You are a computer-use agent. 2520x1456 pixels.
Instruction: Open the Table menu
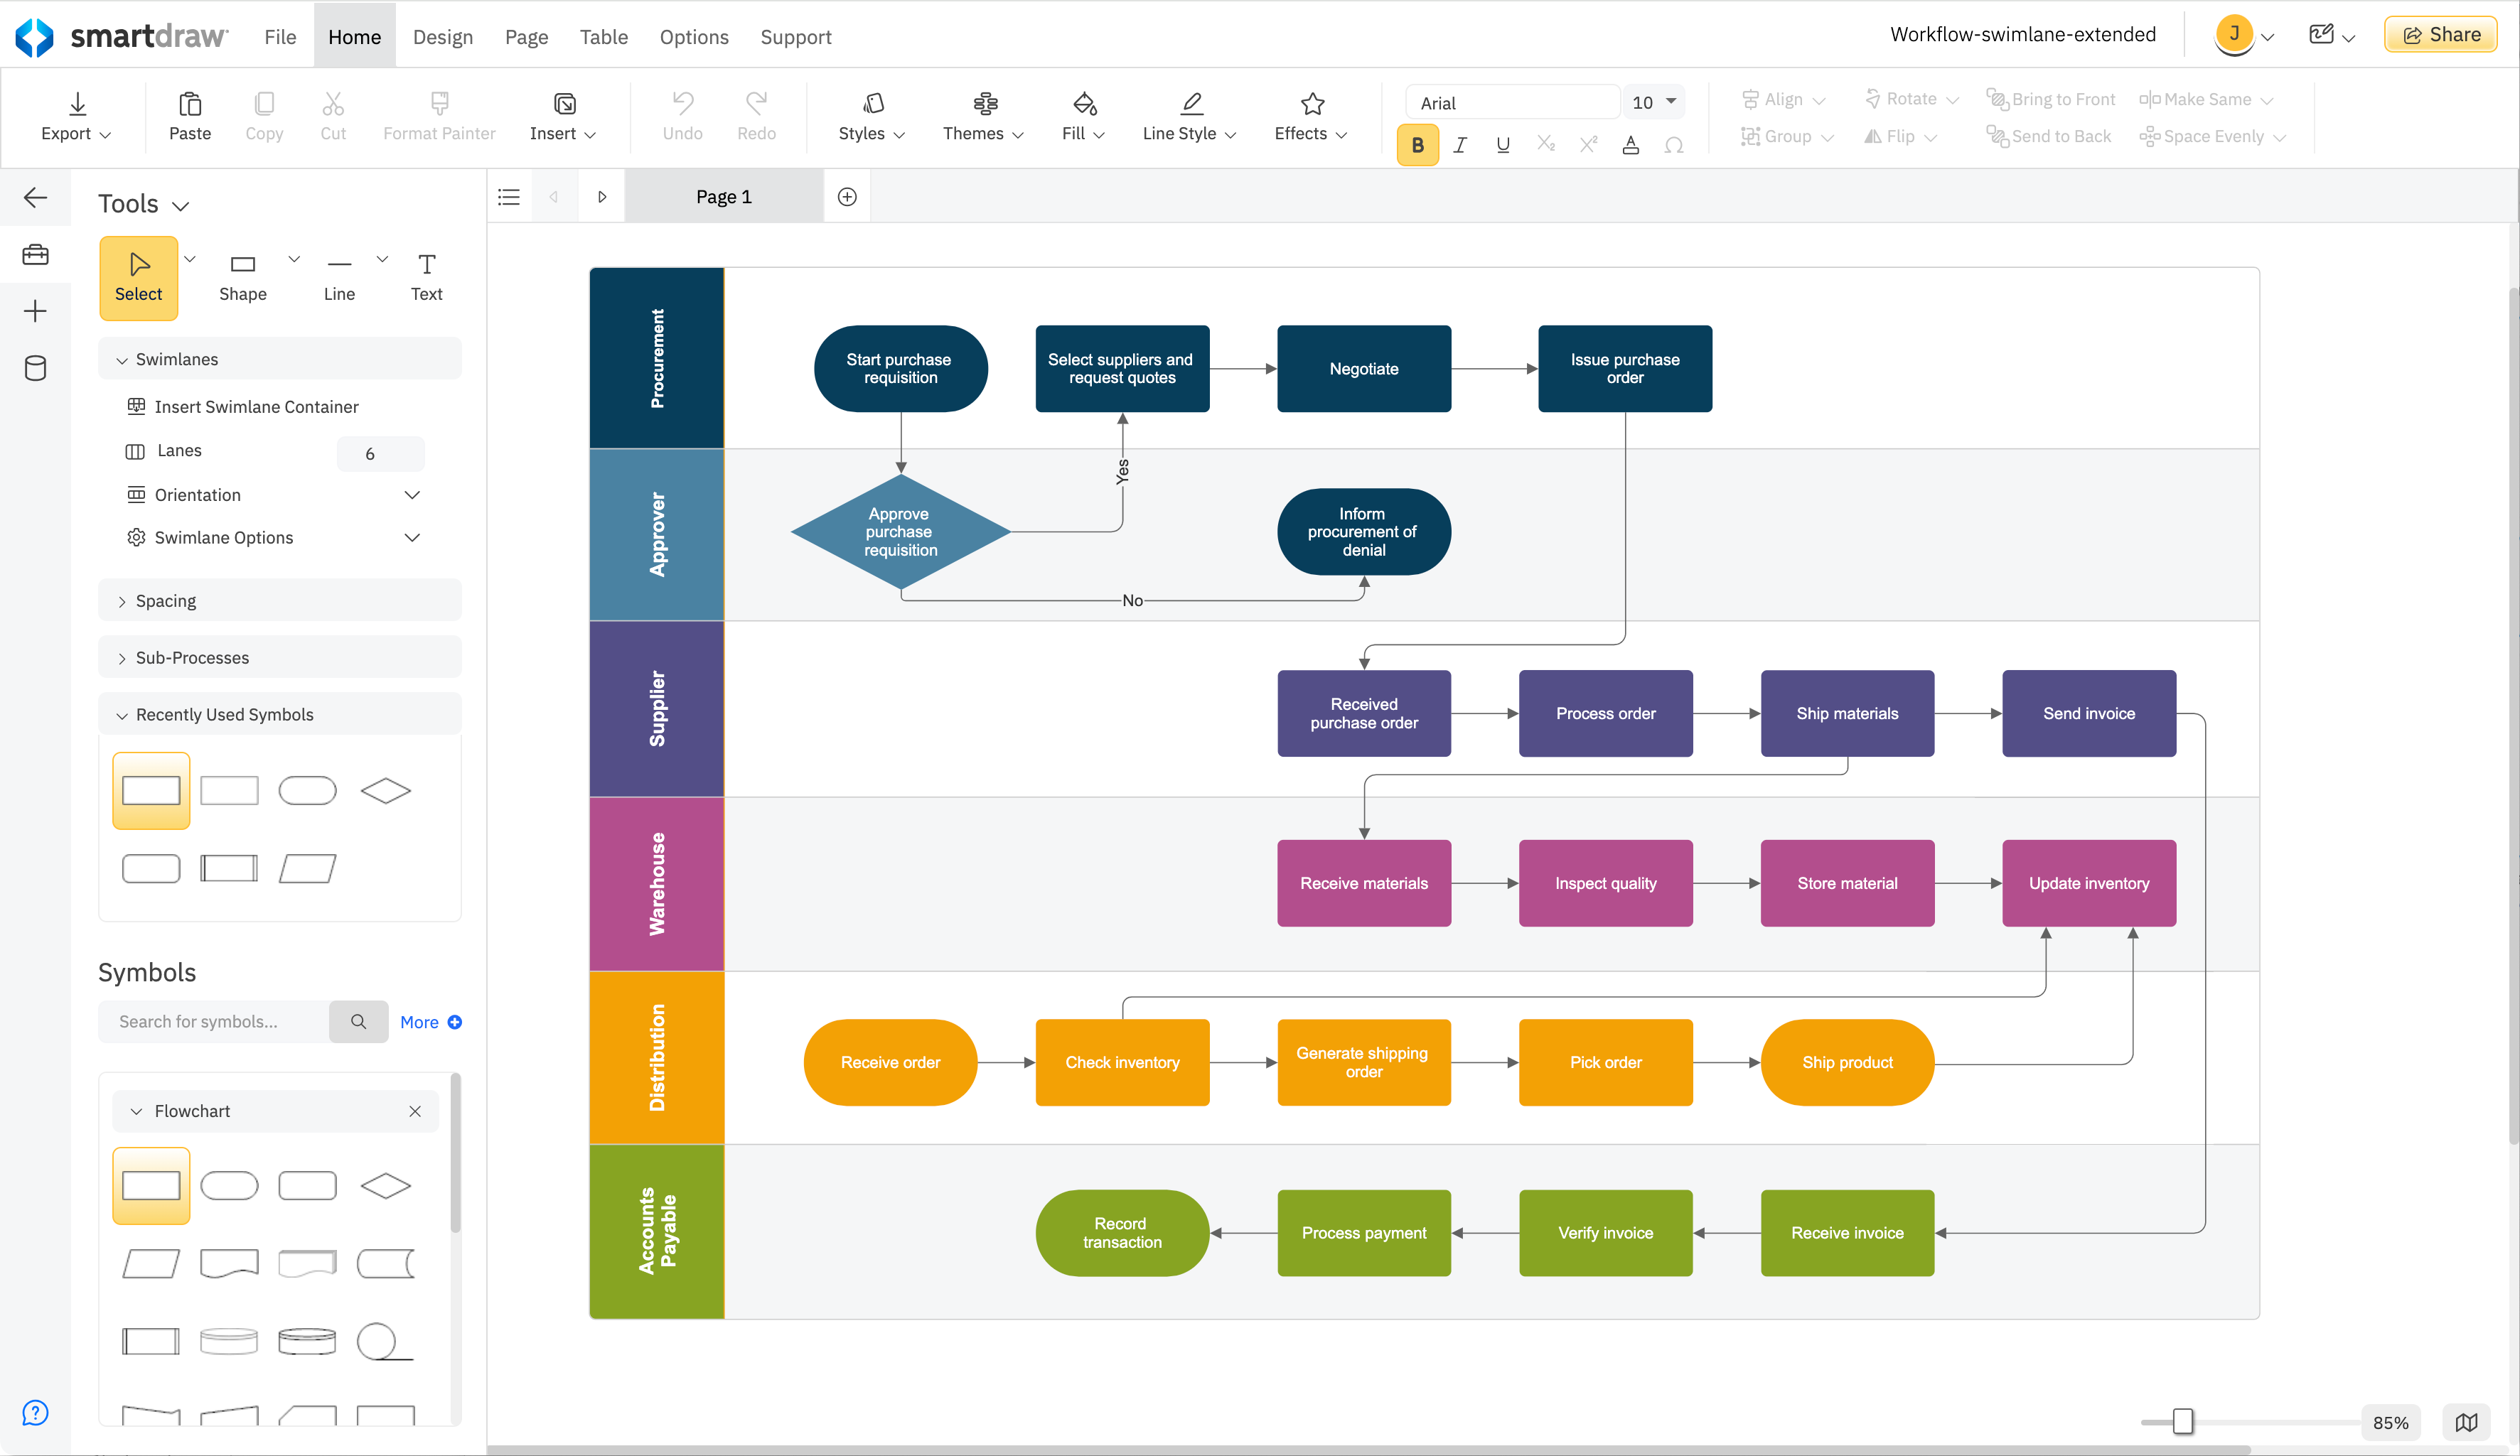(603, 36)
